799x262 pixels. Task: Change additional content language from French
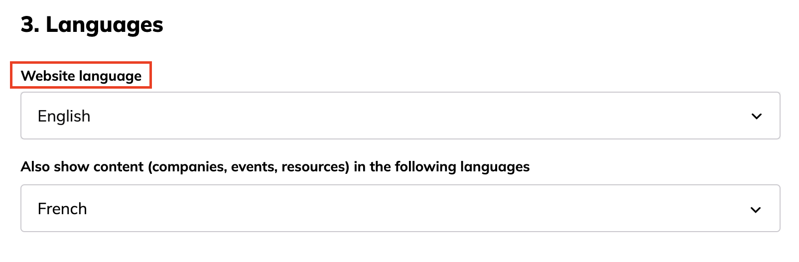[x=400, y=208]
